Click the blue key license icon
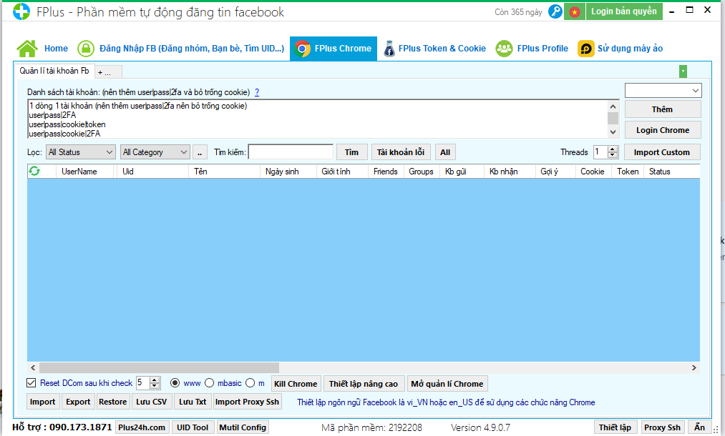 [x=555, y=11]
